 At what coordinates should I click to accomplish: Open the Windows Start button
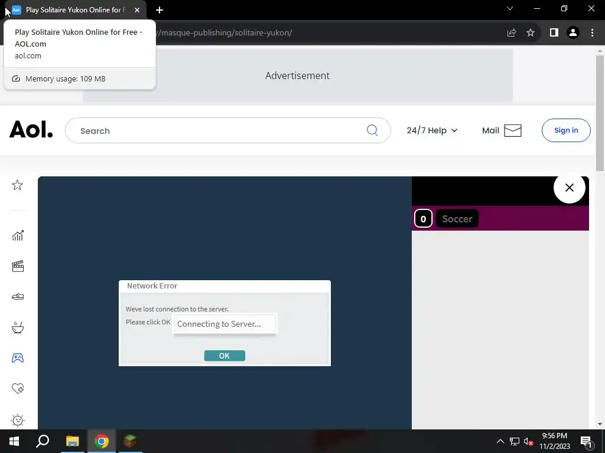[x=14, y=441]
